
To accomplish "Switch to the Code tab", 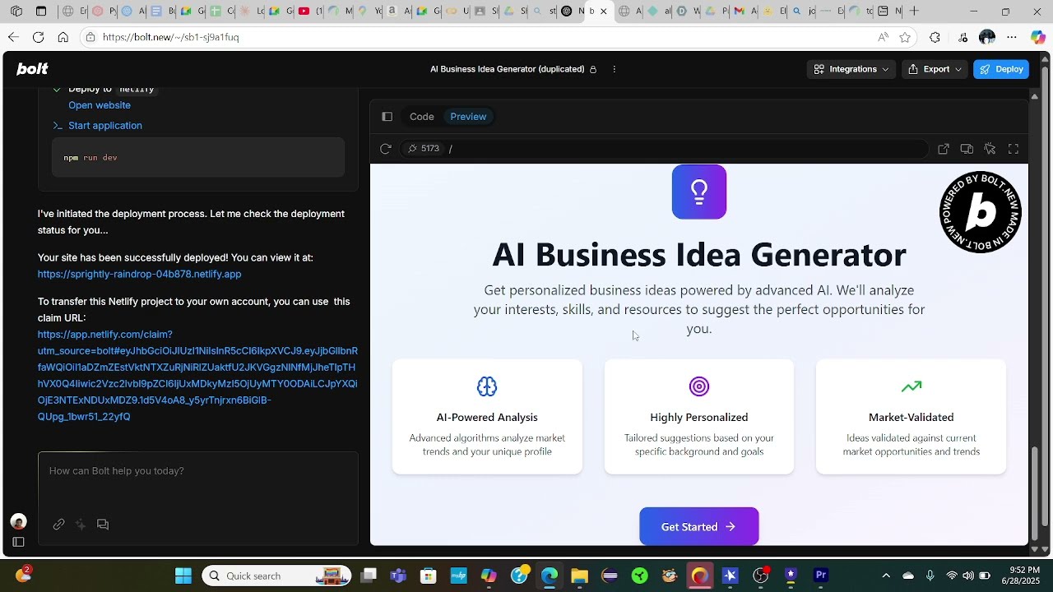I will [x=421, y=117].
